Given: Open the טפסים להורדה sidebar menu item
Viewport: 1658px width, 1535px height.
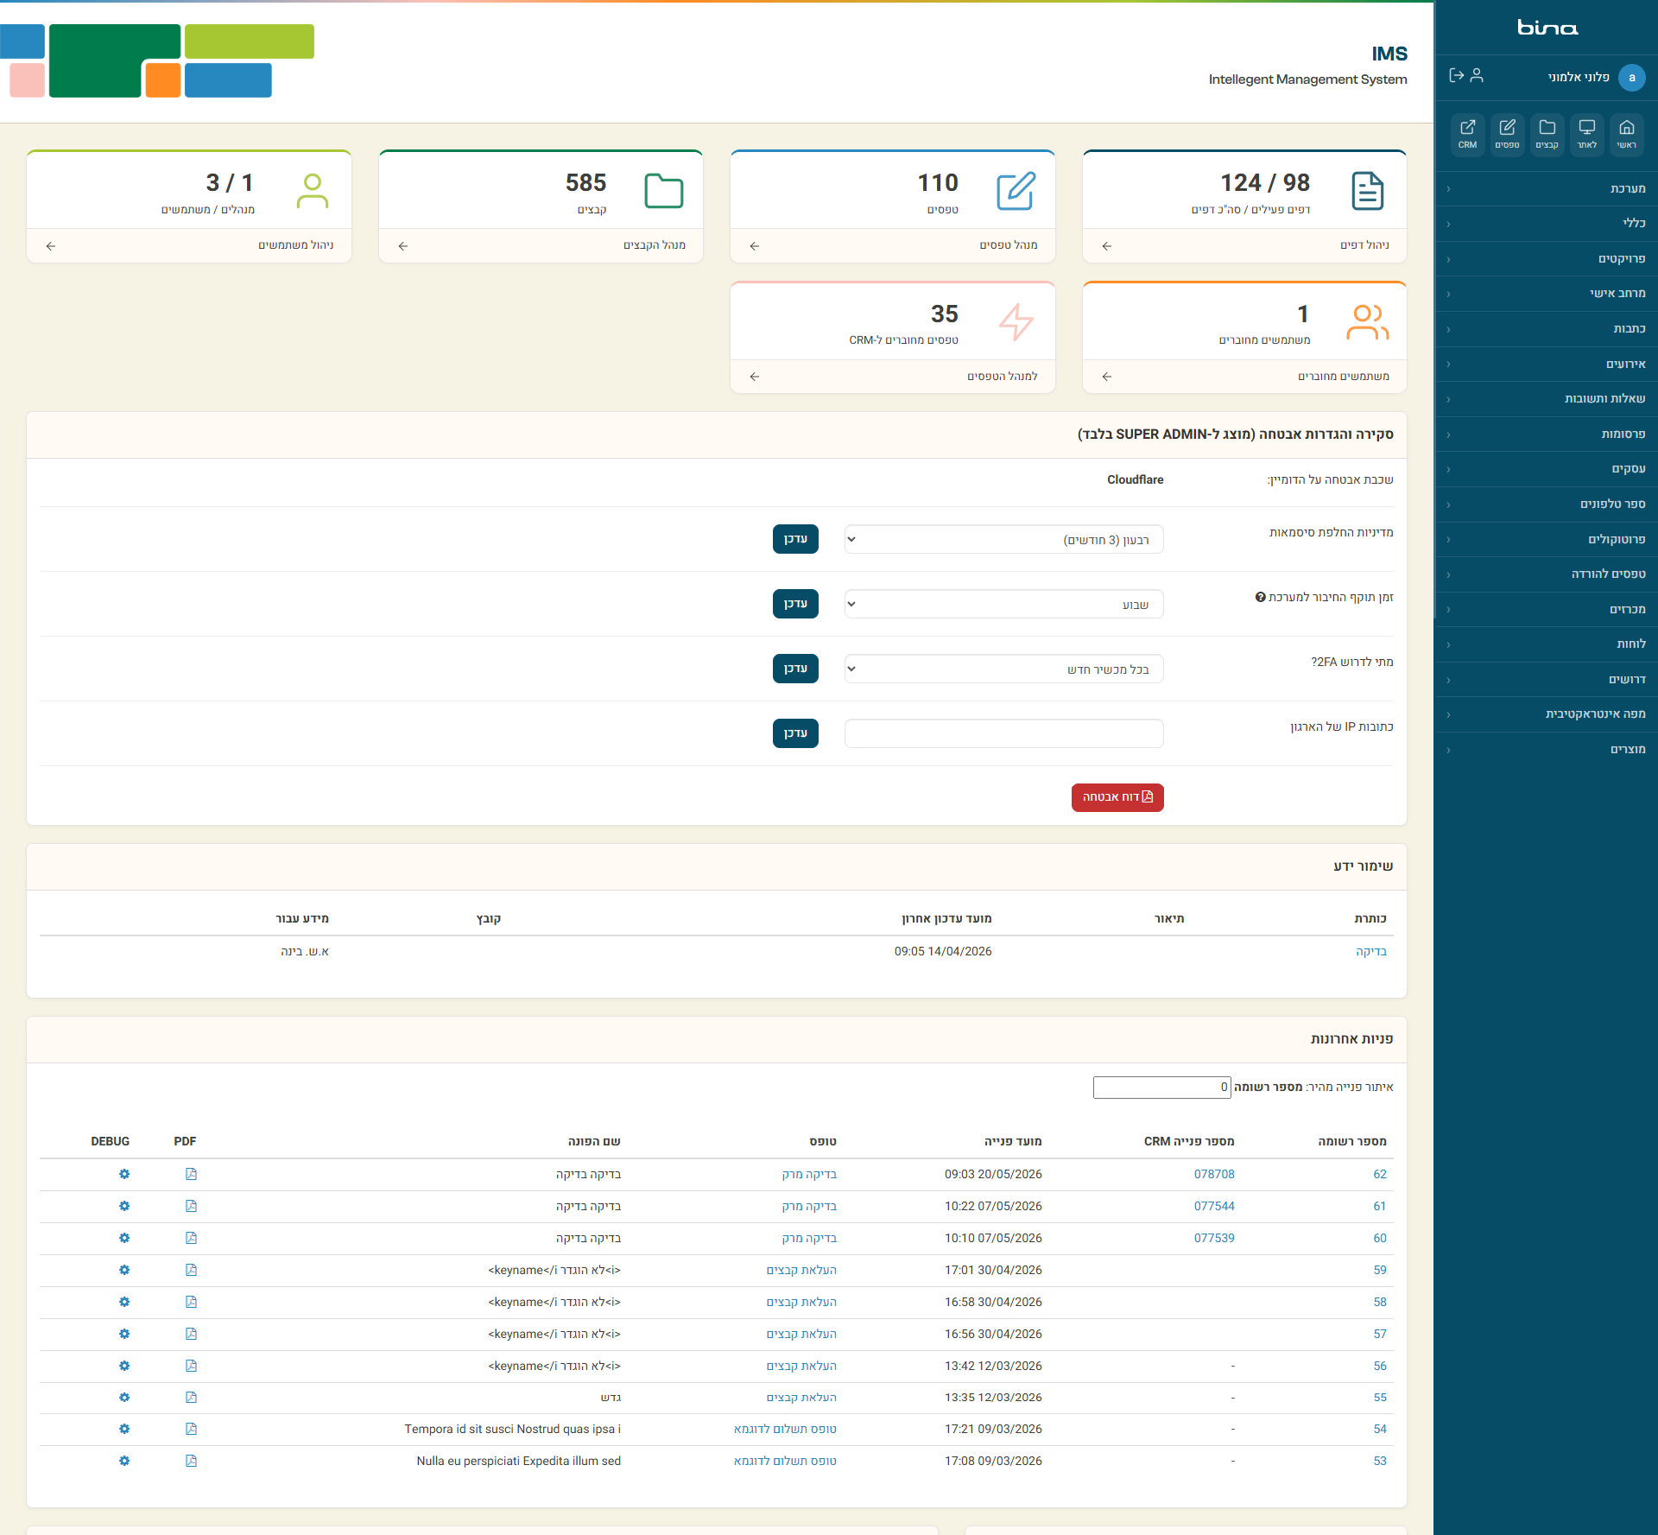Looking at the screenshot, I should click(1546, 574).
